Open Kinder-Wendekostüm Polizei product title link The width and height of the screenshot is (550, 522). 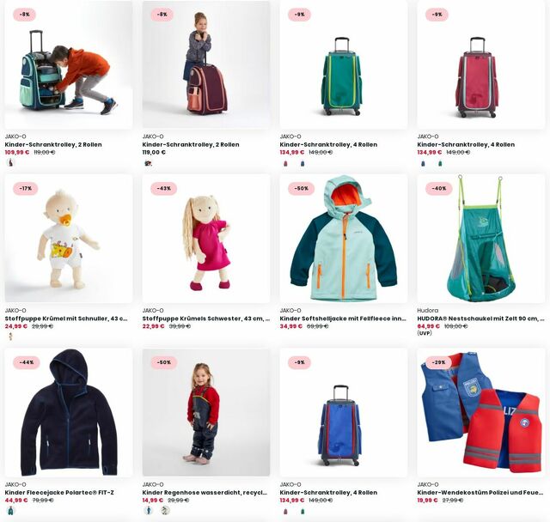(x=480, y=493)
